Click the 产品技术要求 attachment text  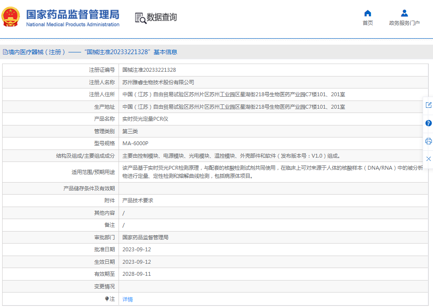pos(138,201)
